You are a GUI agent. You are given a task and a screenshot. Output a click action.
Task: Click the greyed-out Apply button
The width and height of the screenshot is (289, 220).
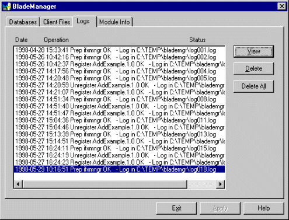(220, 208)
